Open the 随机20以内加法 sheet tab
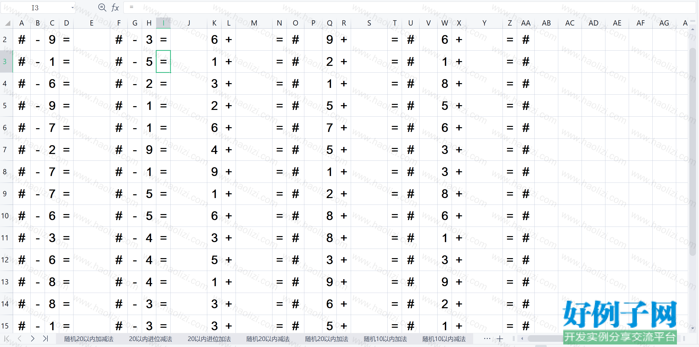The height and width of the screenshot is (347, 699). coord(326,339)
